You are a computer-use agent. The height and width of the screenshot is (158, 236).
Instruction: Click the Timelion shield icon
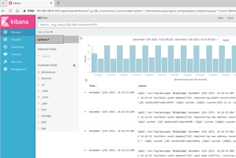coord(6,54)
